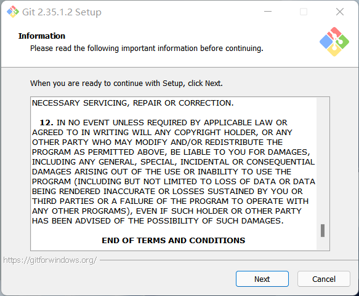This screenshot has width=359, height=296.
Task: Minimize the Git Setup window
Action: (268, 12)
